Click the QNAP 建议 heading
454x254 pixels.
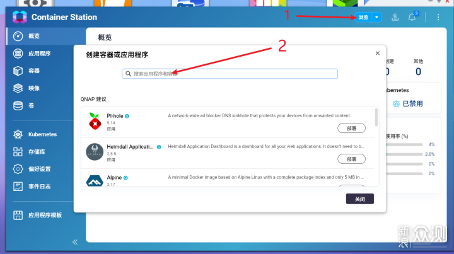[x=93, y=99]
